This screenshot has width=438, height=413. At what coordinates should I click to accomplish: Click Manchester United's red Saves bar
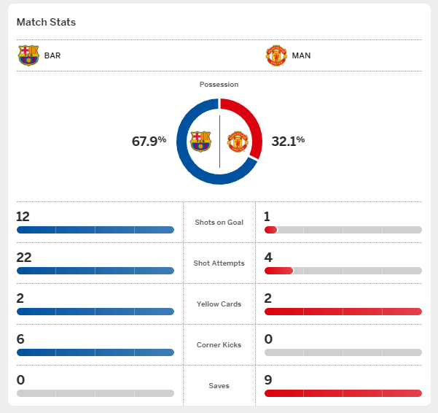(343, 393)
